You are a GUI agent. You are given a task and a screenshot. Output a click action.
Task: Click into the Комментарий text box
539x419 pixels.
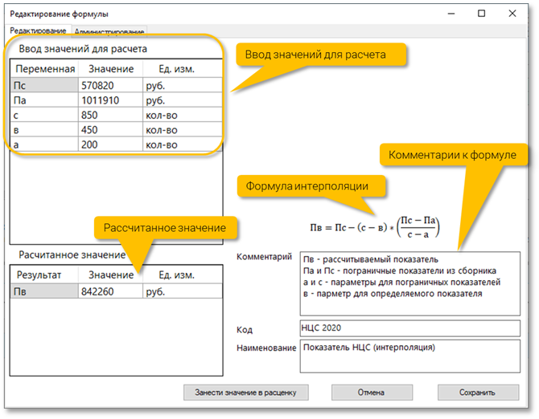click(x=410, y=283)
